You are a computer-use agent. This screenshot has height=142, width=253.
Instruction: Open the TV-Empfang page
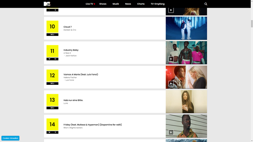158,4
